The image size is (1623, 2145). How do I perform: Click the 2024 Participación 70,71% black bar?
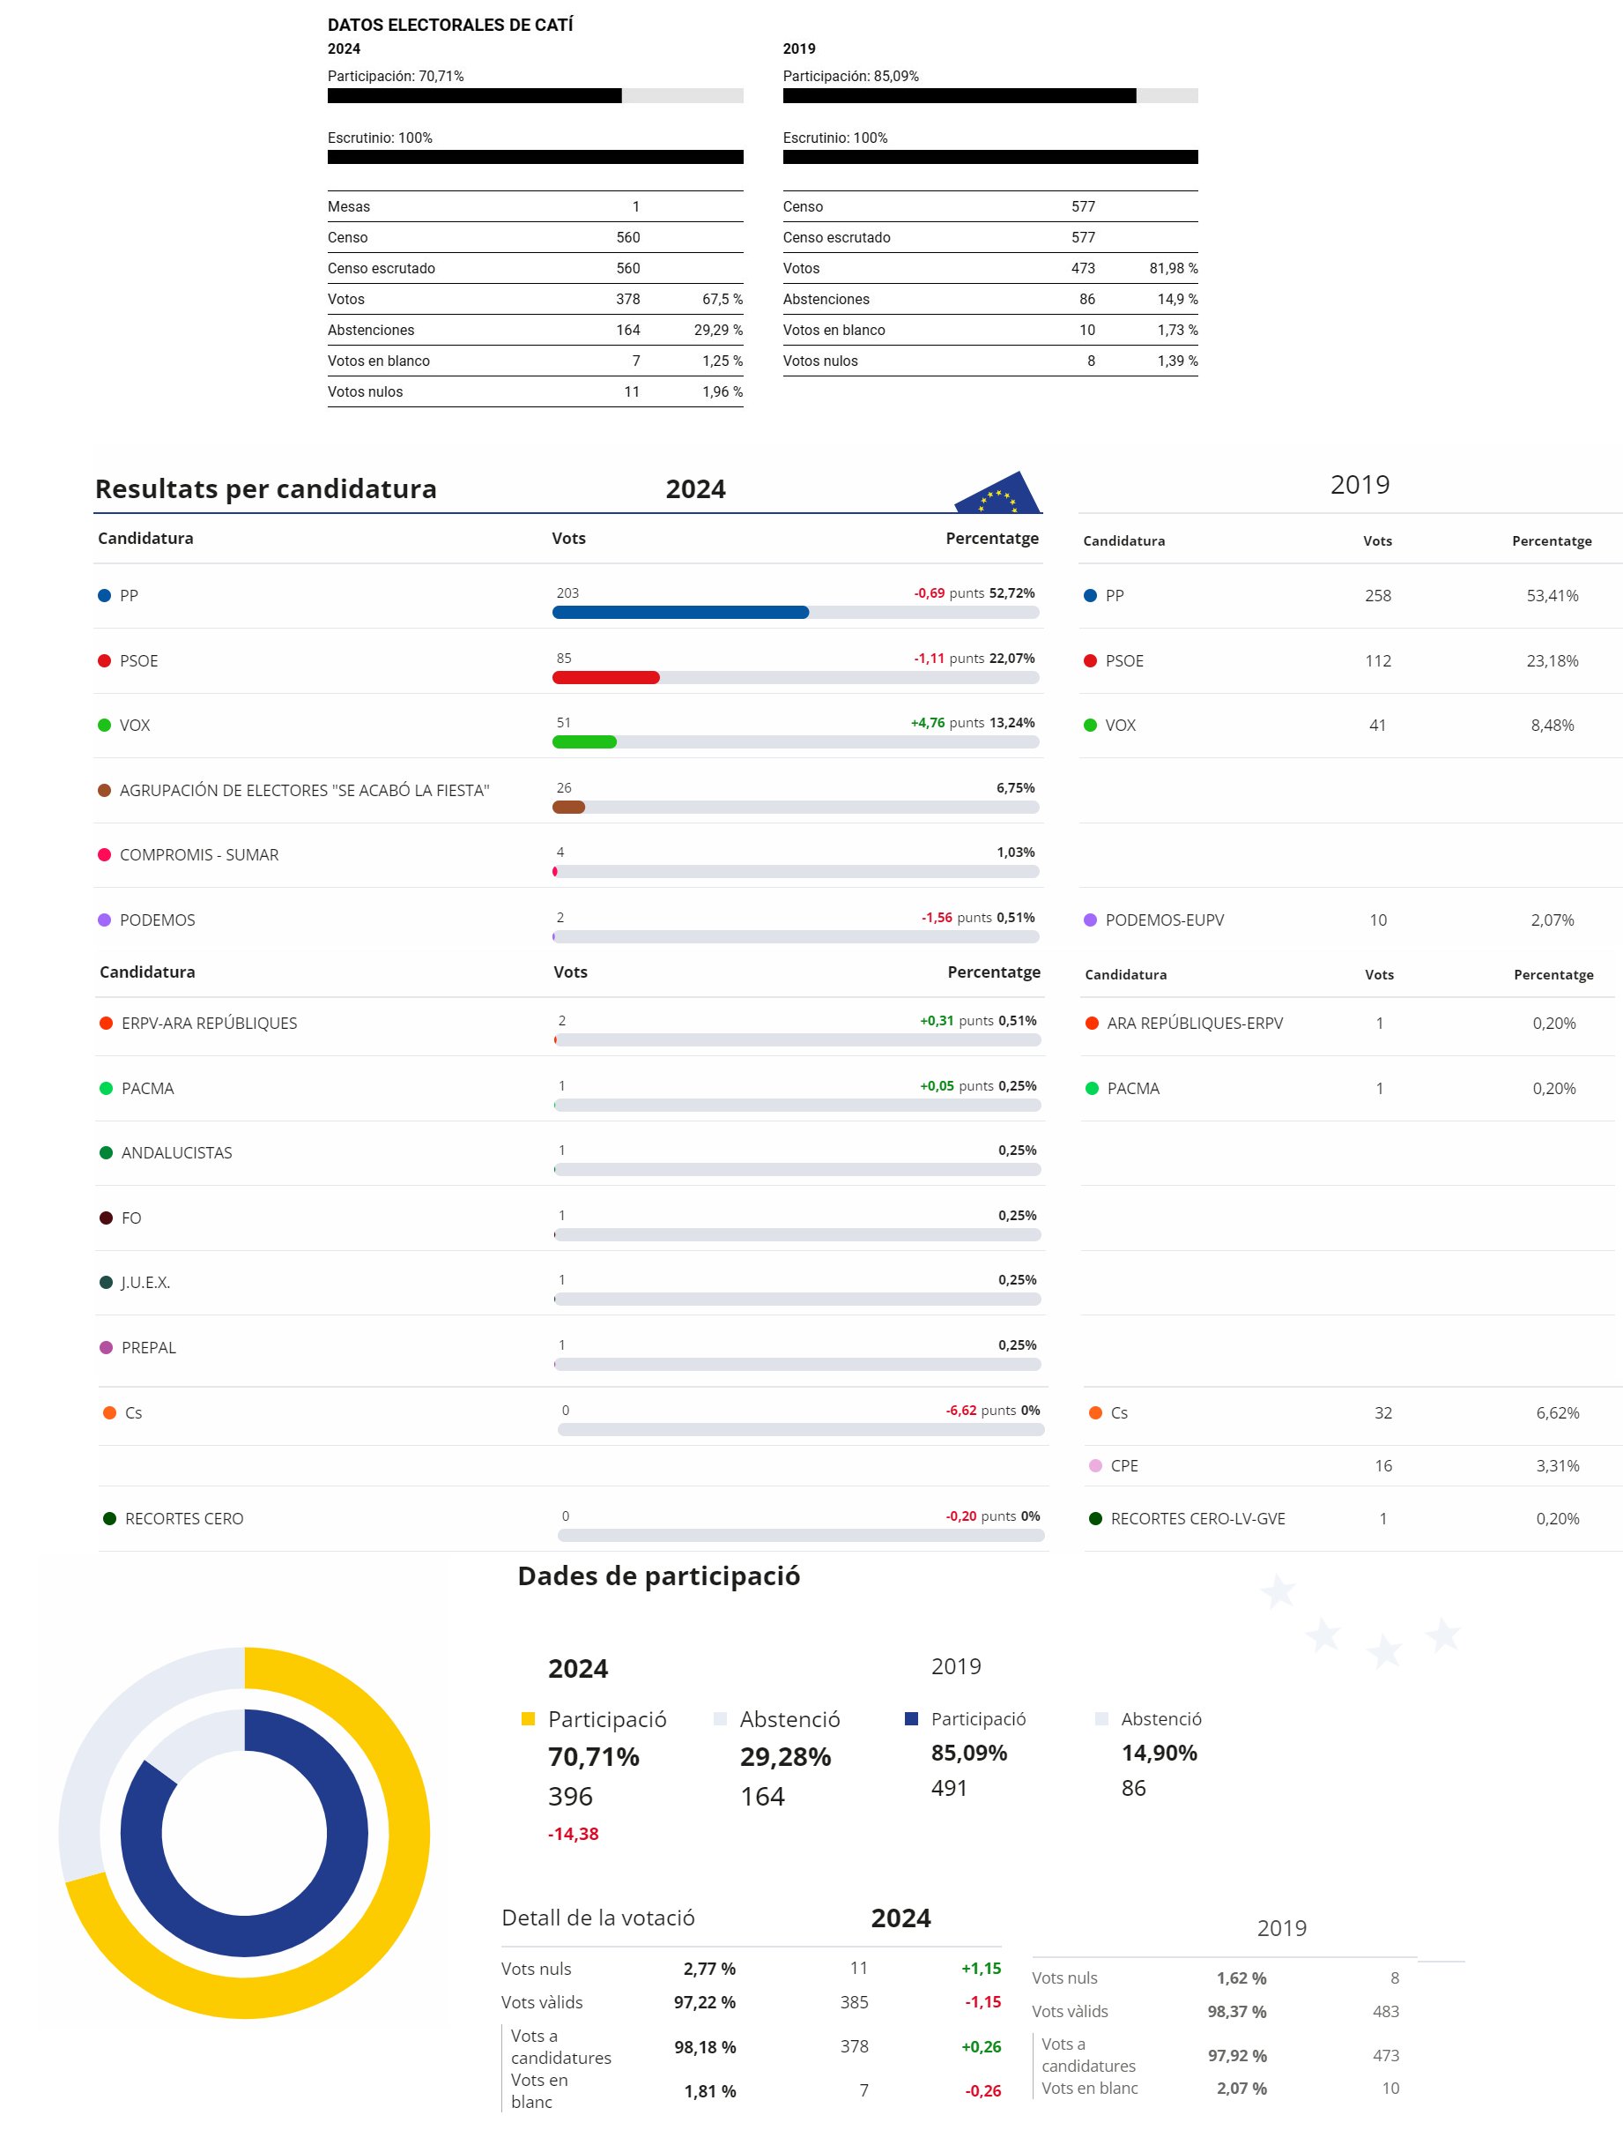[x=475, y=95]
